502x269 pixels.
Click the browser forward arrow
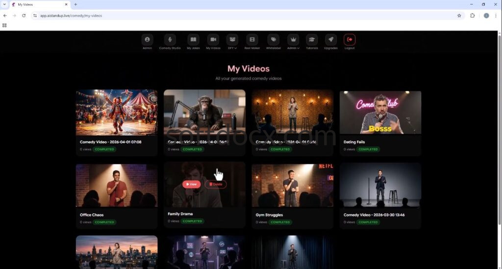point(14,15)
